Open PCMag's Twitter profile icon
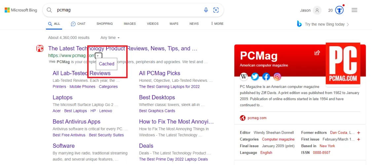 coord(255,77)
